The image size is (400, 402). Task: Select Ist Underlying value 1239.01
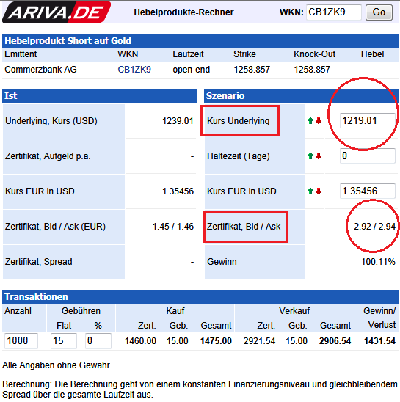178,121
